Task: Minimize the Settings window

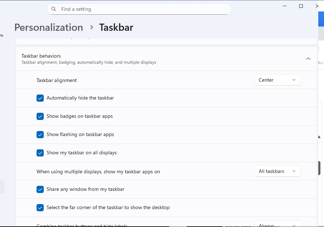Action: (x=285, y=6)
